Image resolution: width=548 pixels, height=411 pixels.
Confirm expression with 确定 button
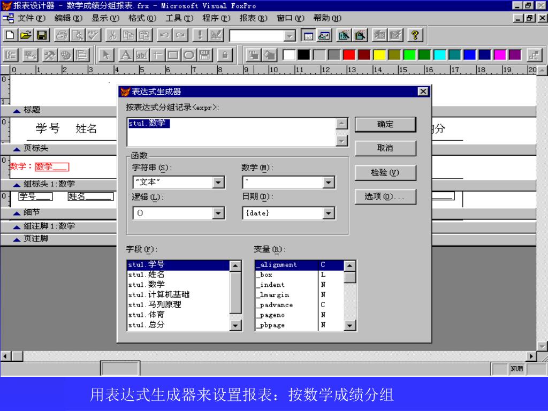coord(385,124)
